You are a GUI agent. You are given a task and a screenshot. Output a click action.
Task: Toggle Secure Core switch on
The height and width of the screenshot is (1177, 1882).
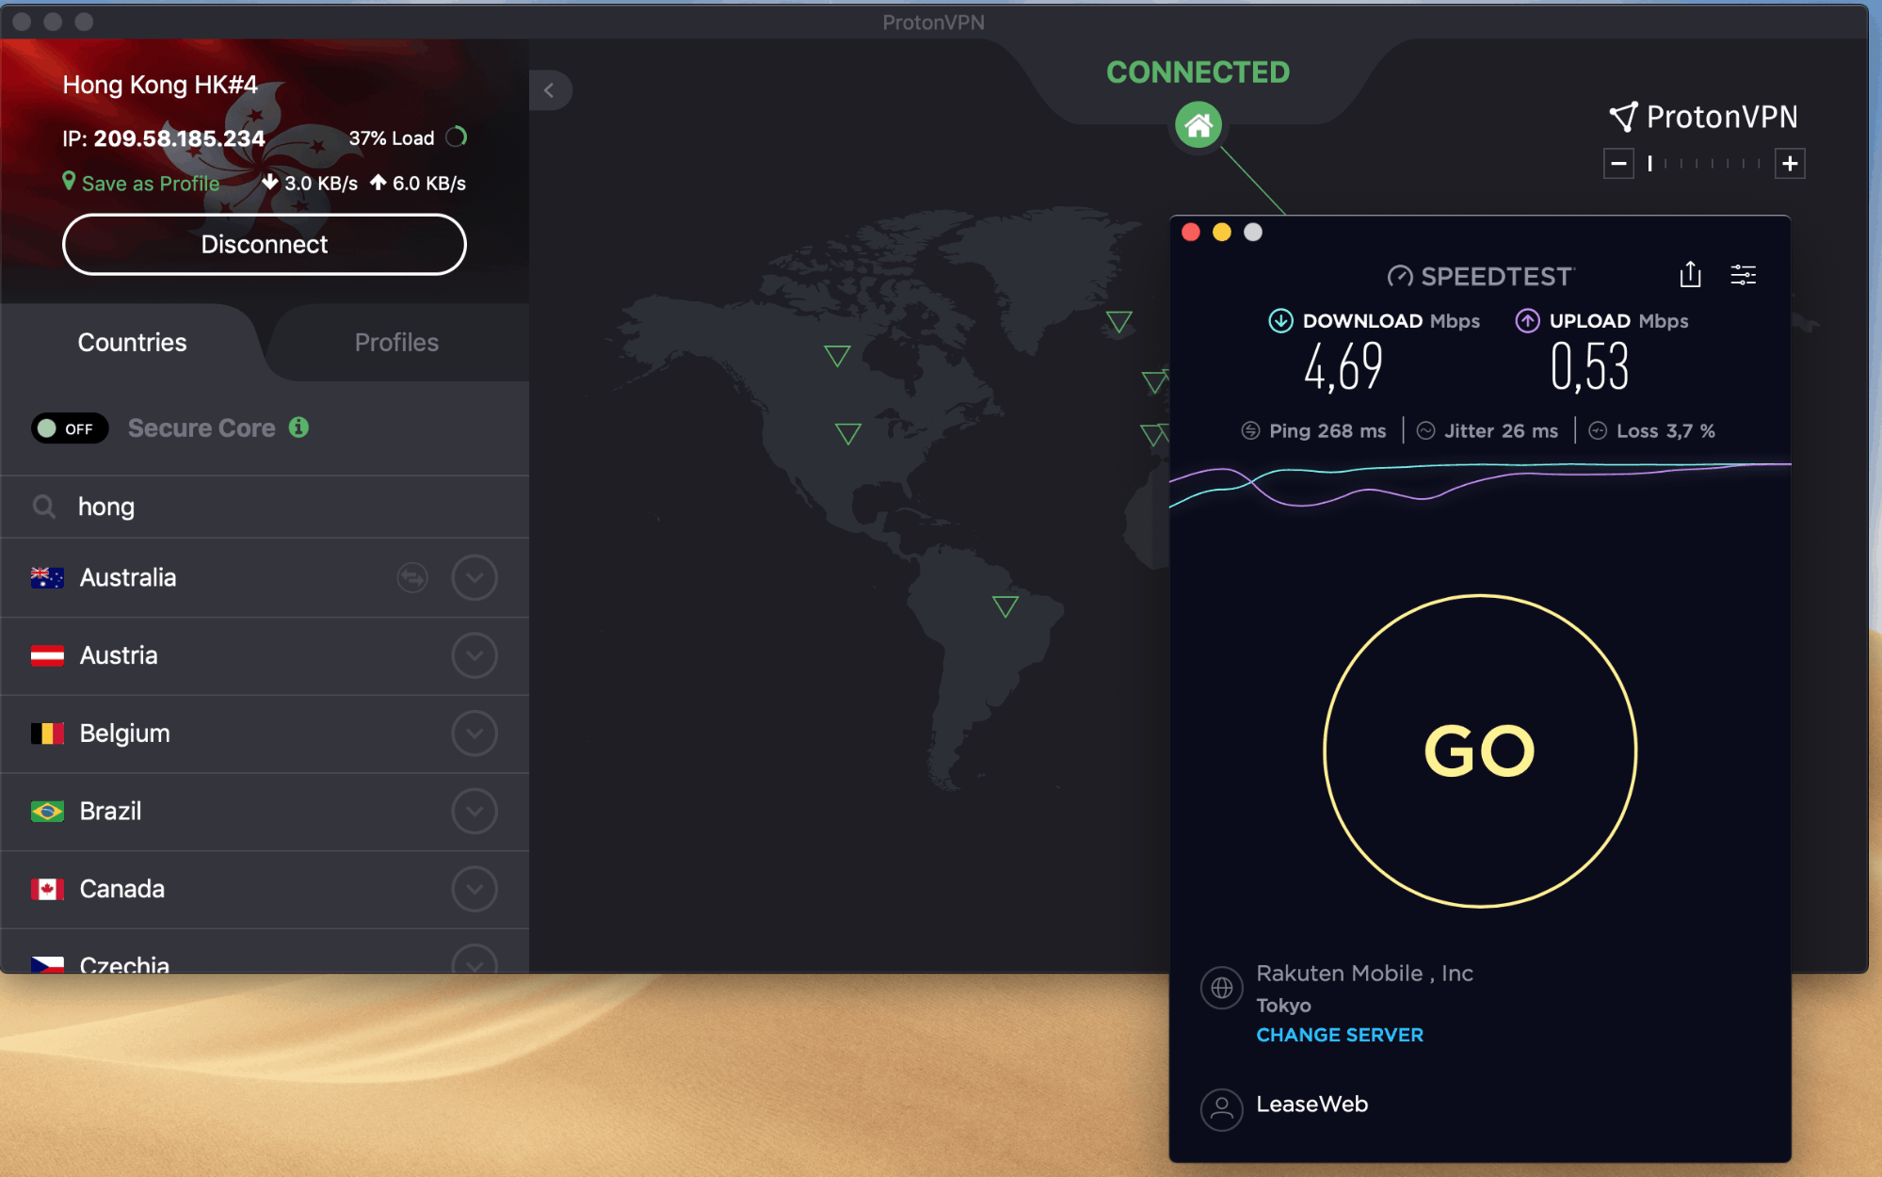click(70, 428)
